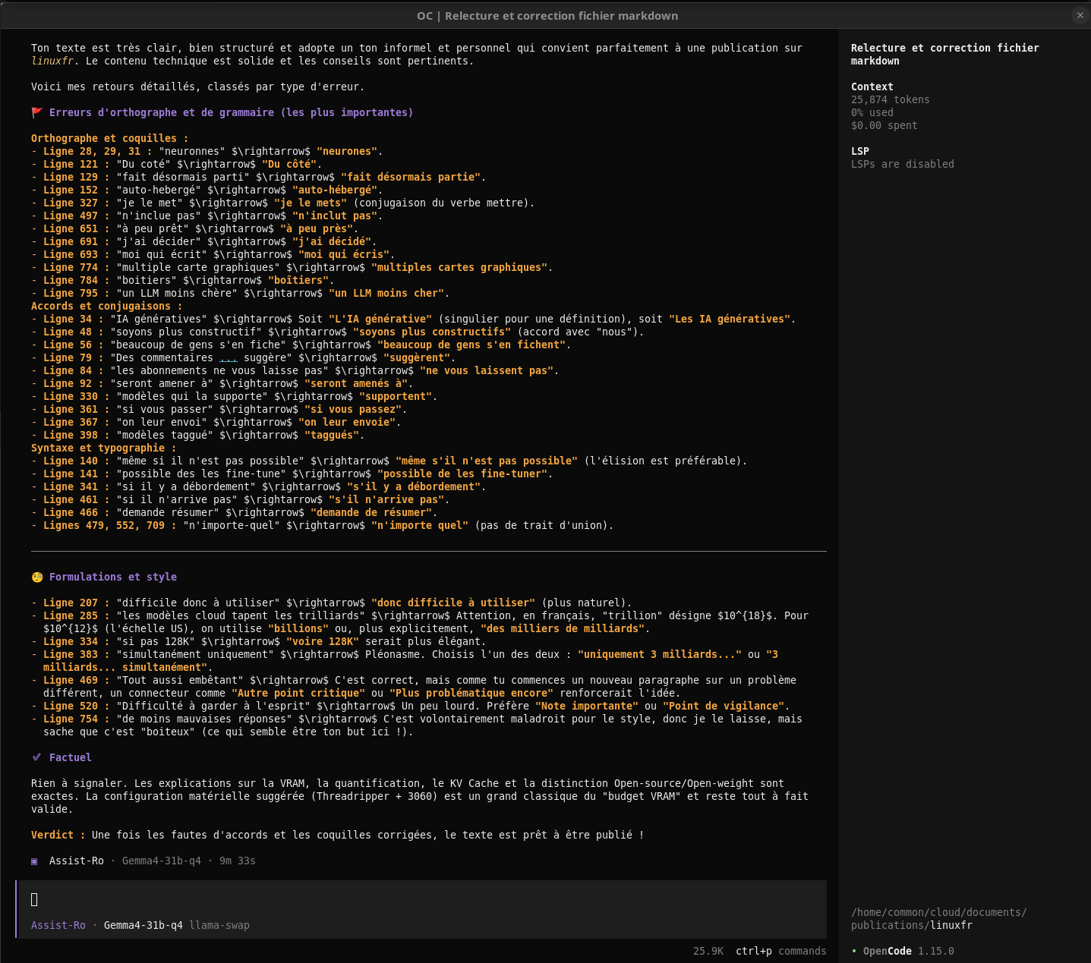Viewport: 1091px width, 963px height.
Task: Click 'Ligne 79' entry 'suggèrent'
Action: pyautogui.click(x=244, y=357)
